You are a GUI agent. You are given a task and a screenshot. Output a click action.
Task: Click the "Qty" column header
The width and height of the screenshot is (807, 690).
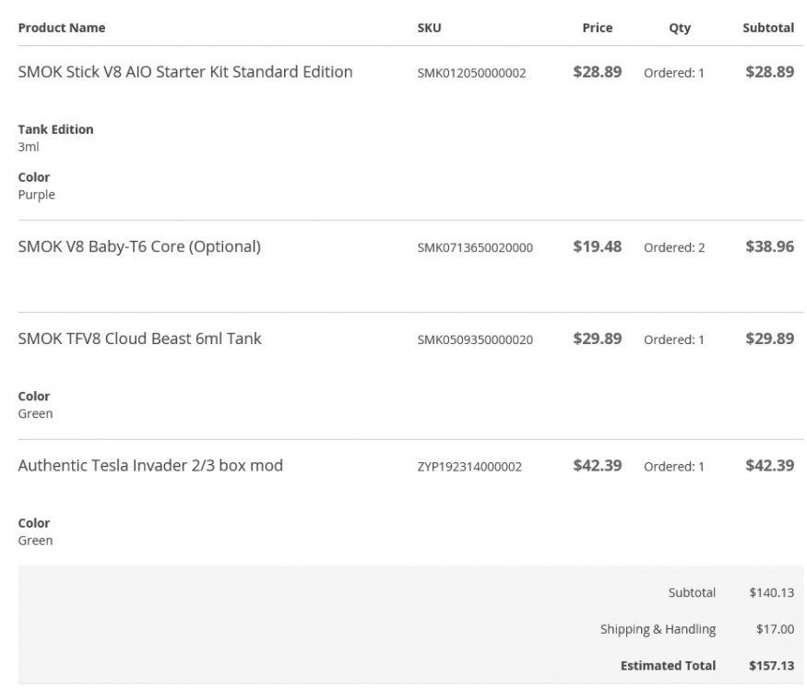[680, 28]
